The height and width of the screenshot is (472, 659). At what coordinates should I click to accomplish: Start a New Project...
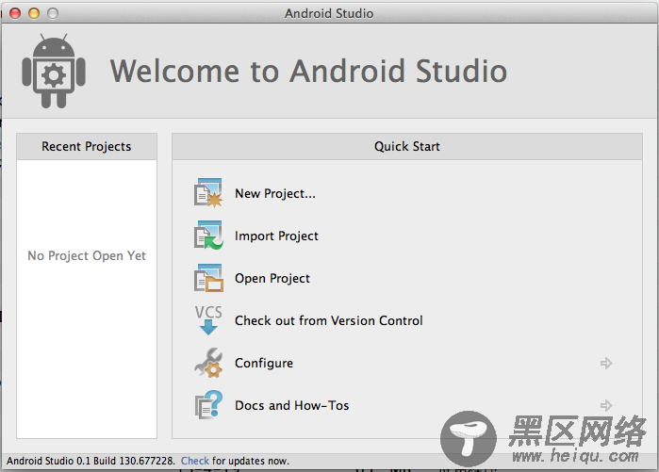click(275, 193)
